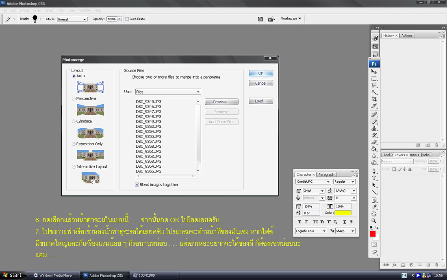Pick the Paint Bucket tool
447x280 pixels.
click(x=374, y=149)
